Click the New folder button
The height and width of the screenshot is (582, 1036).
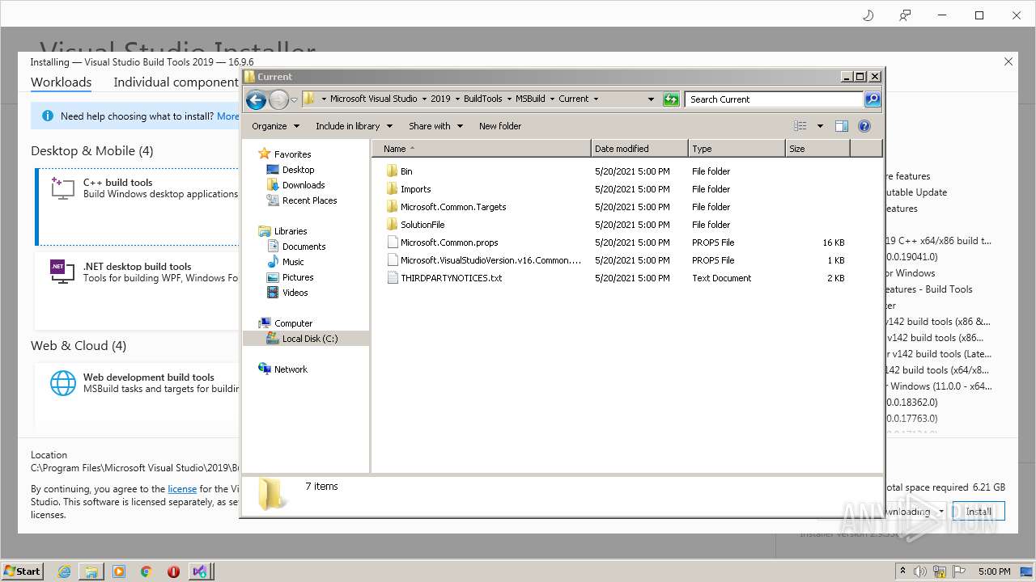[500, 126]
